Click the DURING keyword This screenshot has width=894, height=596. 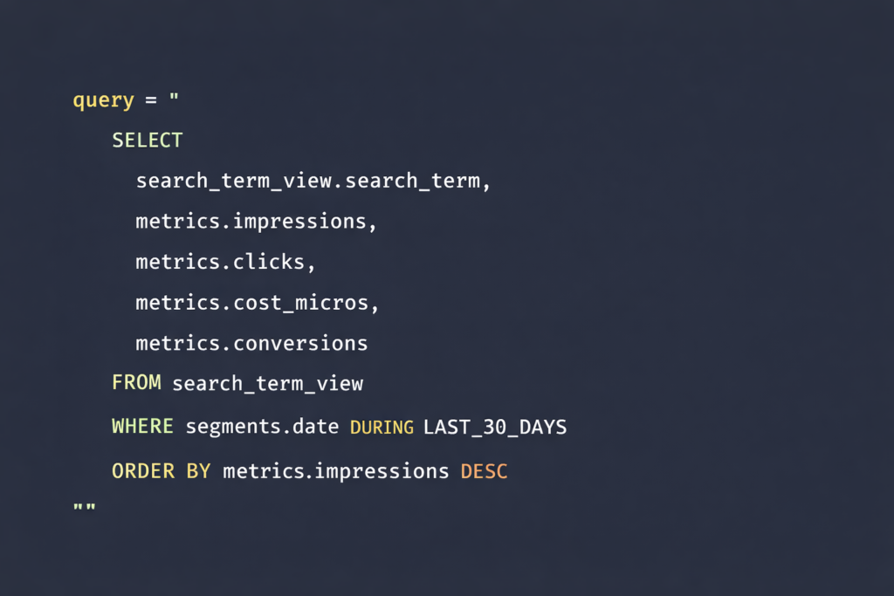[382, 428]
